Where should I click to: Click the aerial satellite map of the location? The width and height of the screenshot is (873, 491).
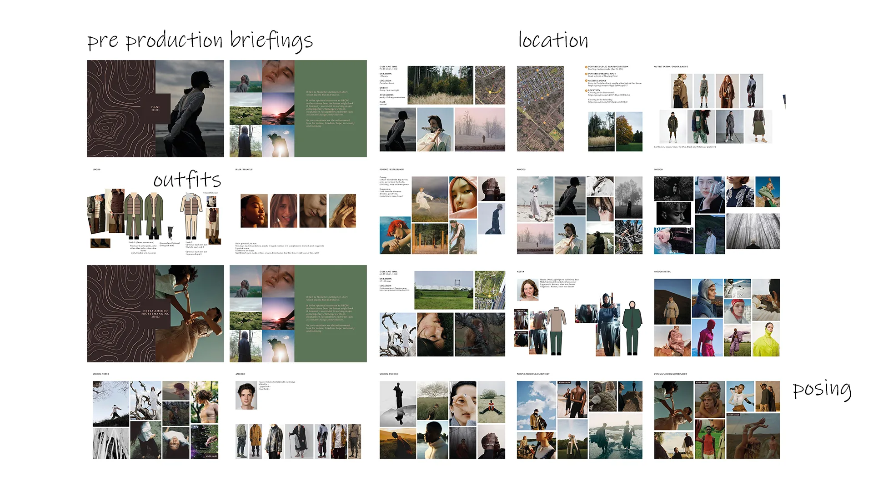pyautogui.click(x=540, y=109)
